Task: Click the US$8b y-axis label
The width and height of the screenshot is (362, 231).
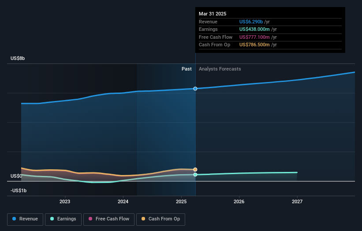Action: 18,58
